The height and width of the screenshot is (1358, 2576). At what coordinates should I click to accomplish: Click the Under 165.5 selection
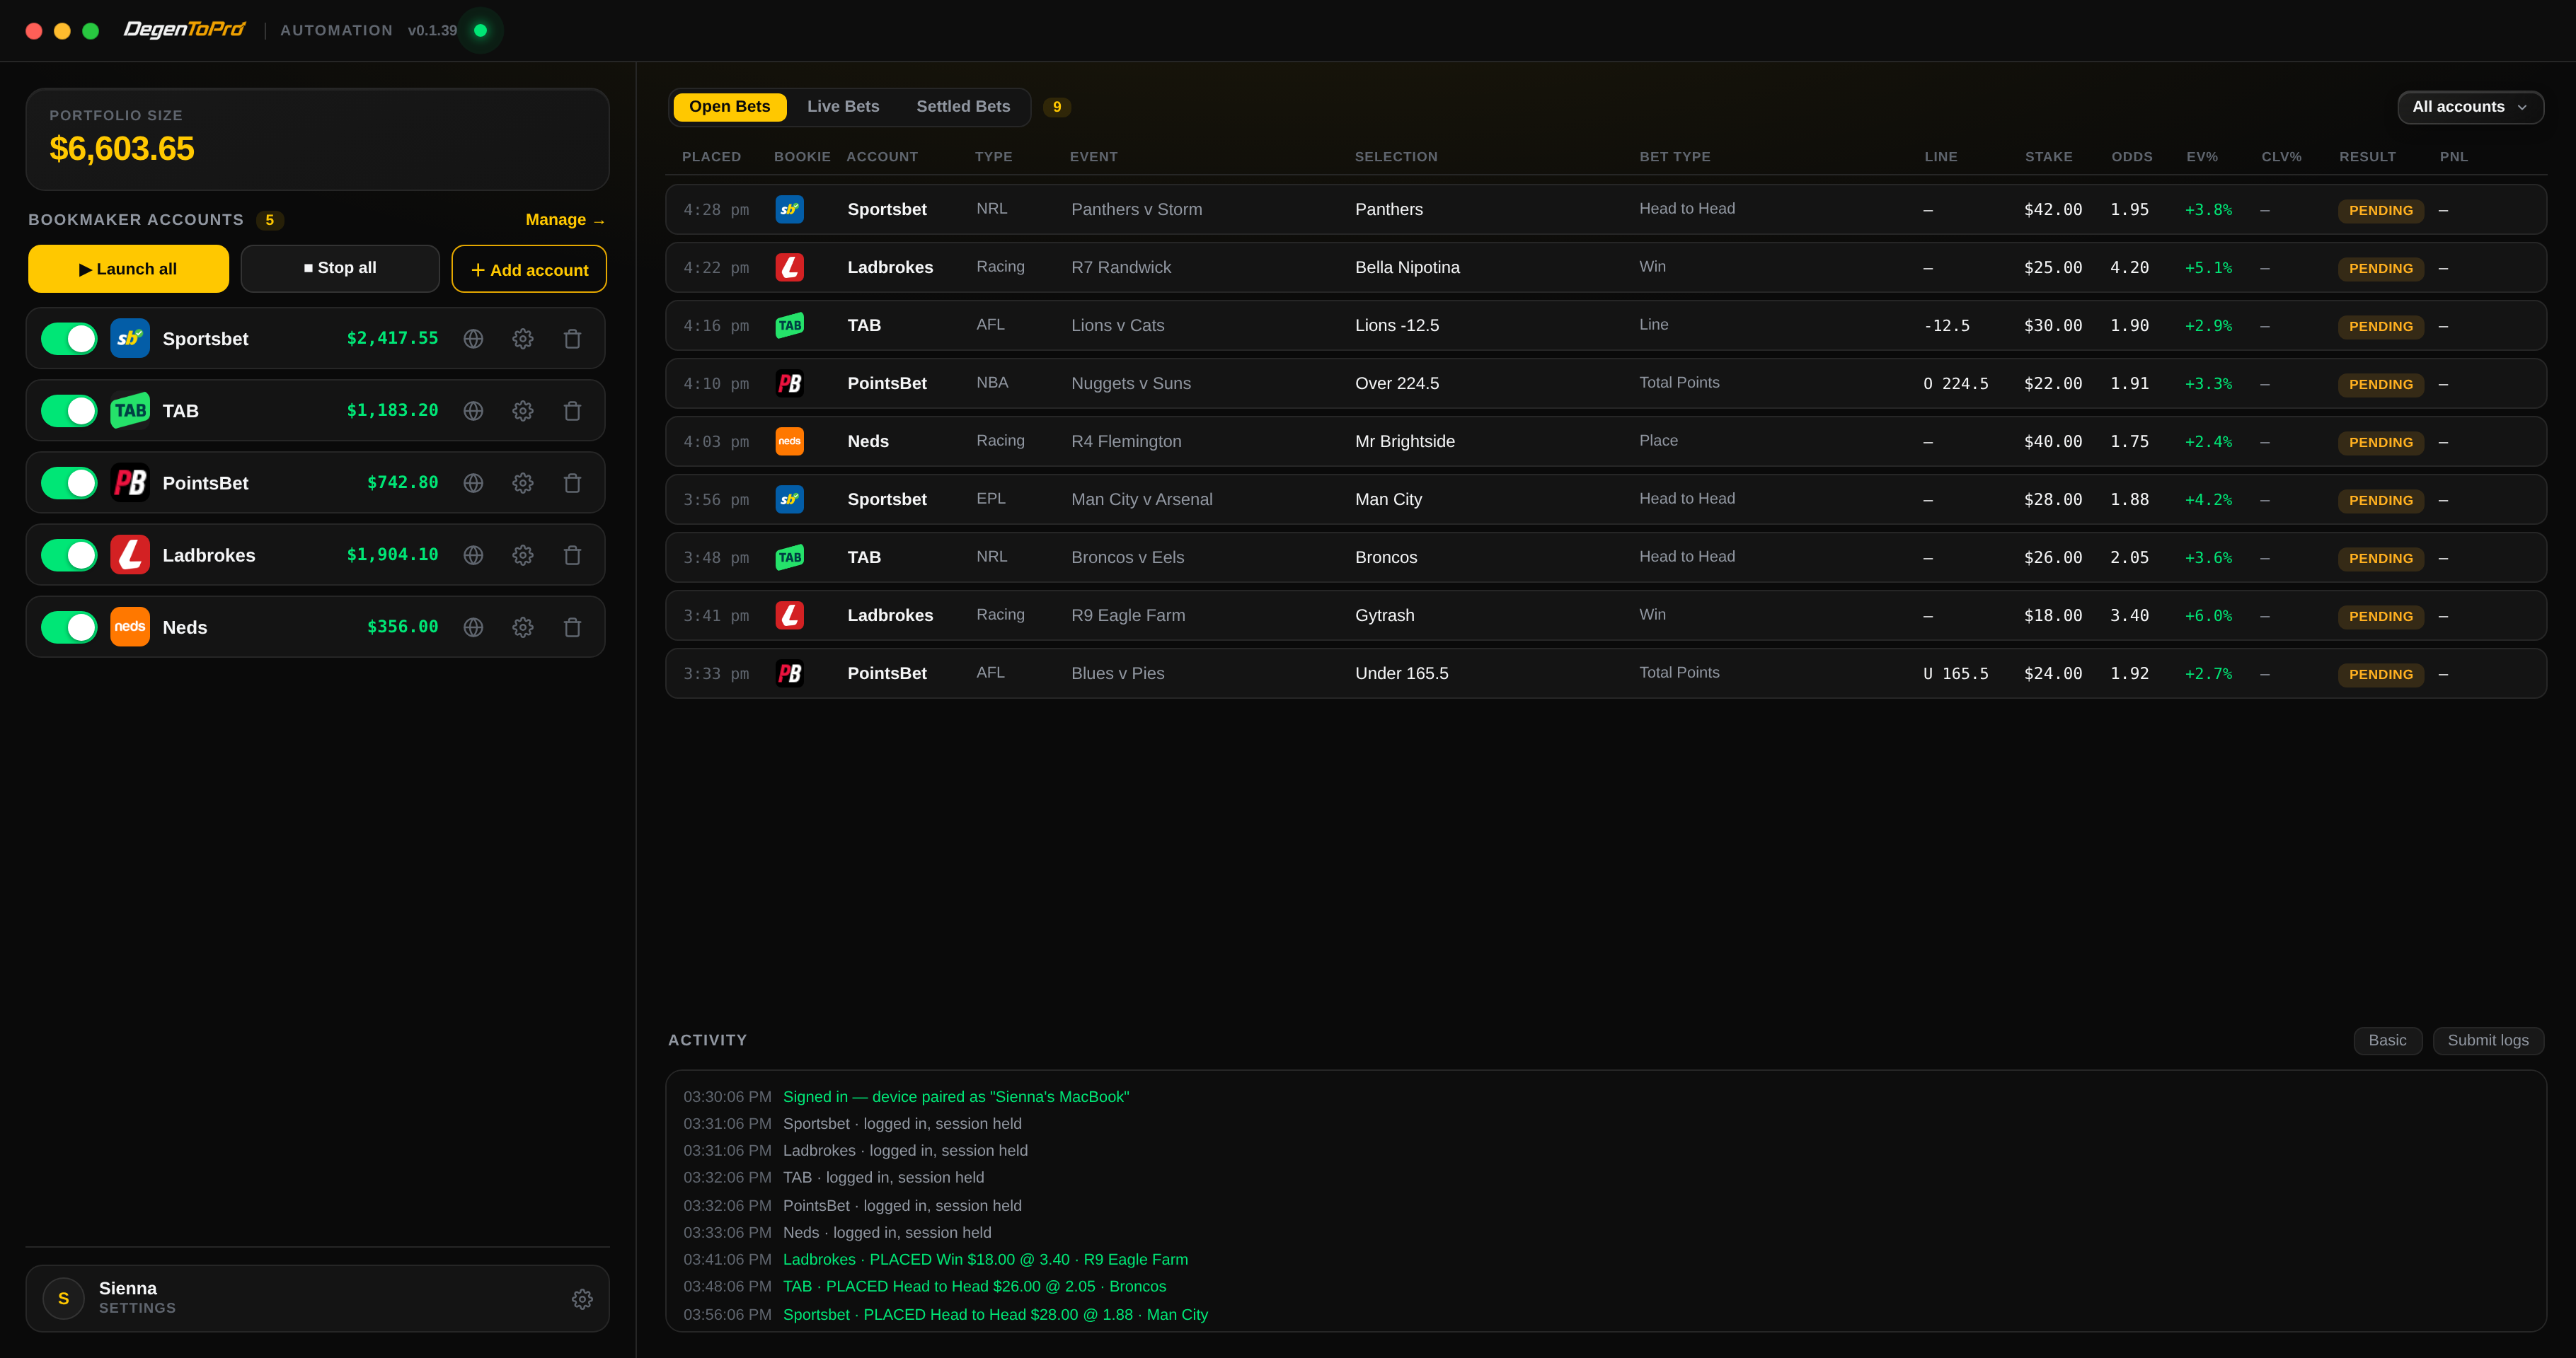[1402, 673]
